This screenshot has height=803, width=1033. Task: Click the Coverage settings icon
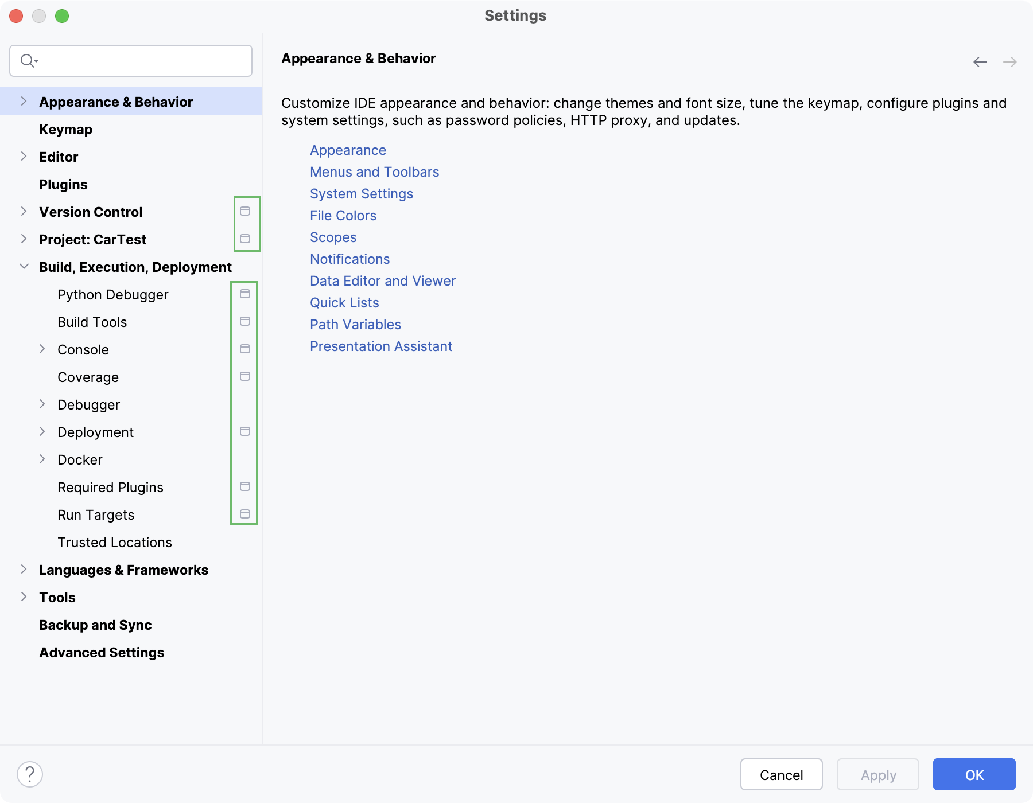coord(245,376)
